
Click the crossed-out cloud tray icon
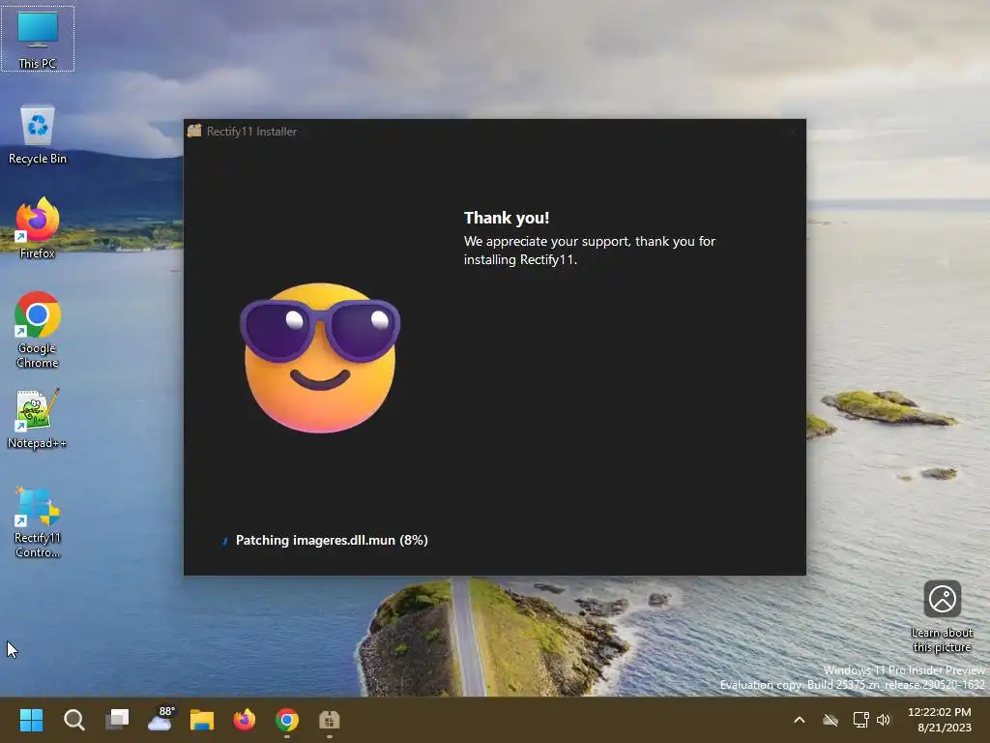click(x=830, y=720)
